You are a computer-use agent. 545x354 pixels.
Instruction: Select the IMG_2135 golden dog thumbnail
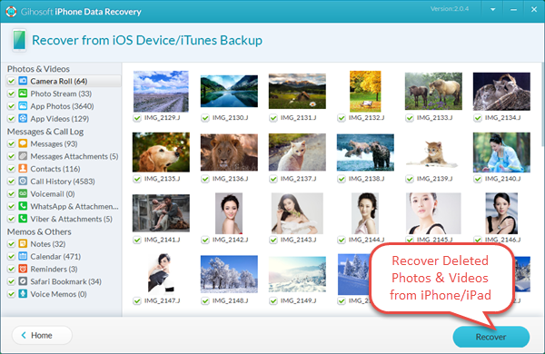pos(161,152)
